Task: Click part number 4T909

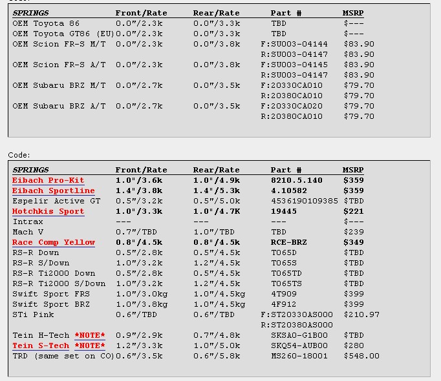Action: 284,294
